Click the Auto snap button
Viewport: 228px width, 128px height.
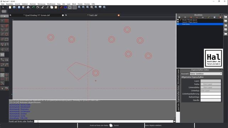pos(2,55)
